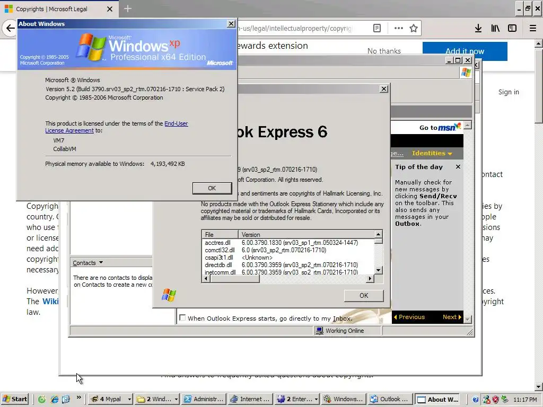Click file list horizontal scroll-right arrow
This screenshot has width=543, height=407.
click(x=370, y=279)
